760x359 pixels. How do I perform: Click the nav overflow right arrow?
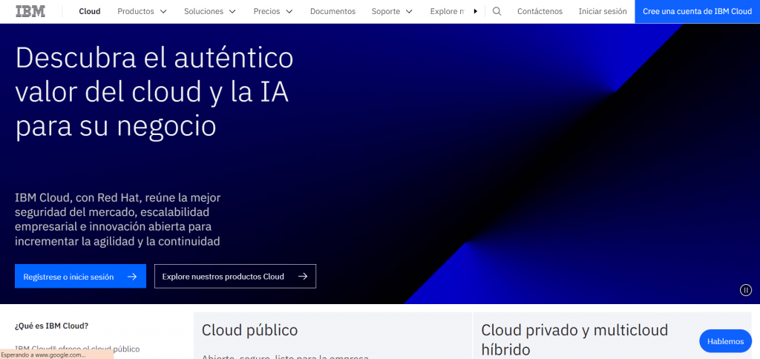(476, 11)
